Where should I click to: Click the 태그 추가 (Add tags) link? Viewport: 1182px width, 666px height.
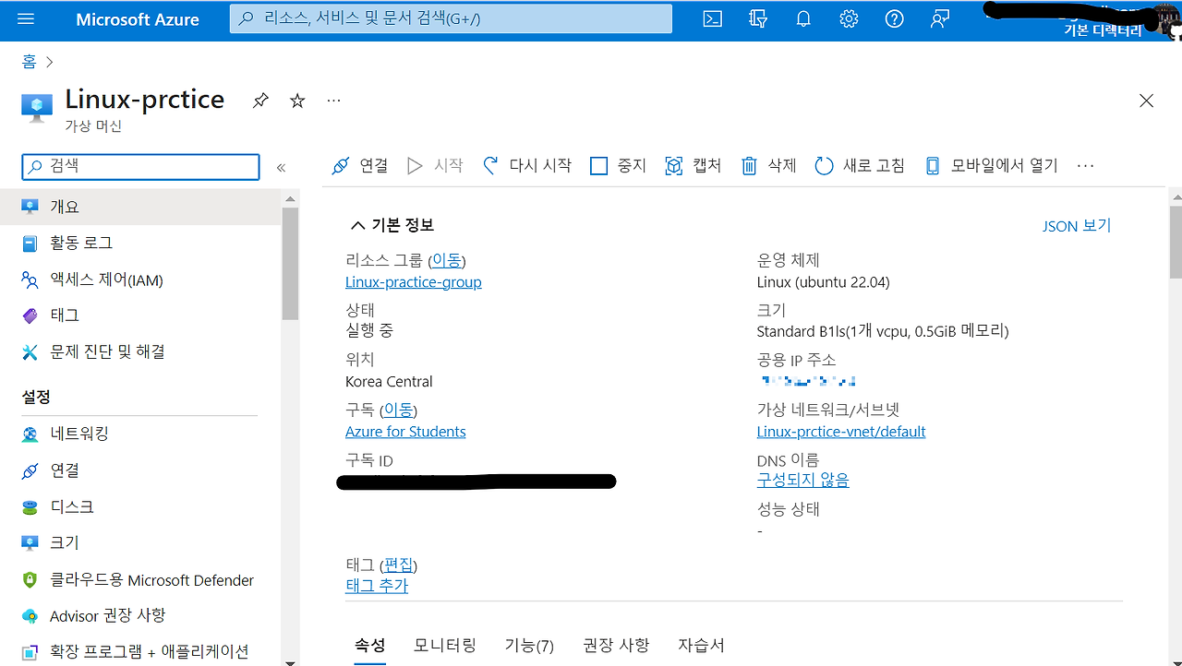coord(377,586)
